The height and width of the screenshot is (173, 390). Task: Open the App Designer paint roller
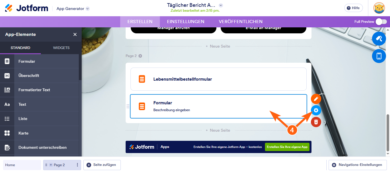[x=379, y=38]
